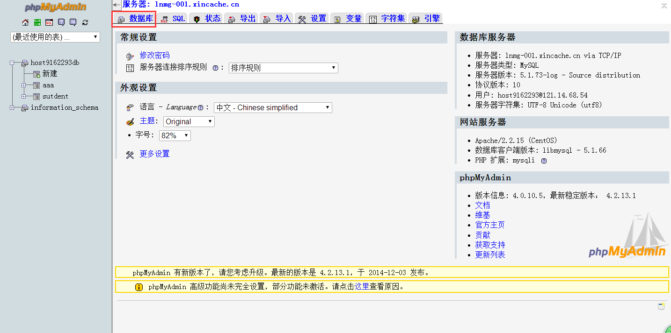Click help icon next to 服务器连接排序规则
This screenshot has width=671, height=333.
tap(215, 68)
